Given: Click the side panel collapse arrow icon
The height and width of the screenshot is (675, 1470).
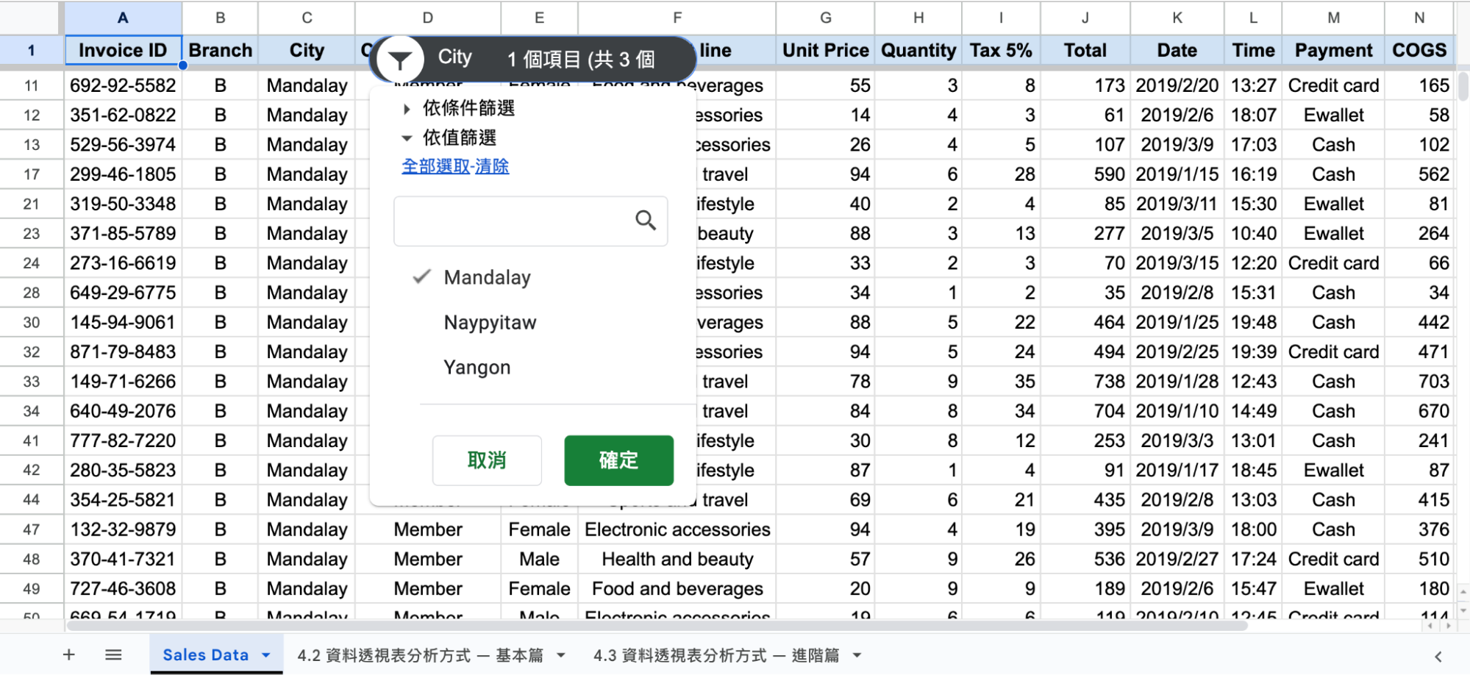Looking at the screenshot, I should (x=1438, y=656).
